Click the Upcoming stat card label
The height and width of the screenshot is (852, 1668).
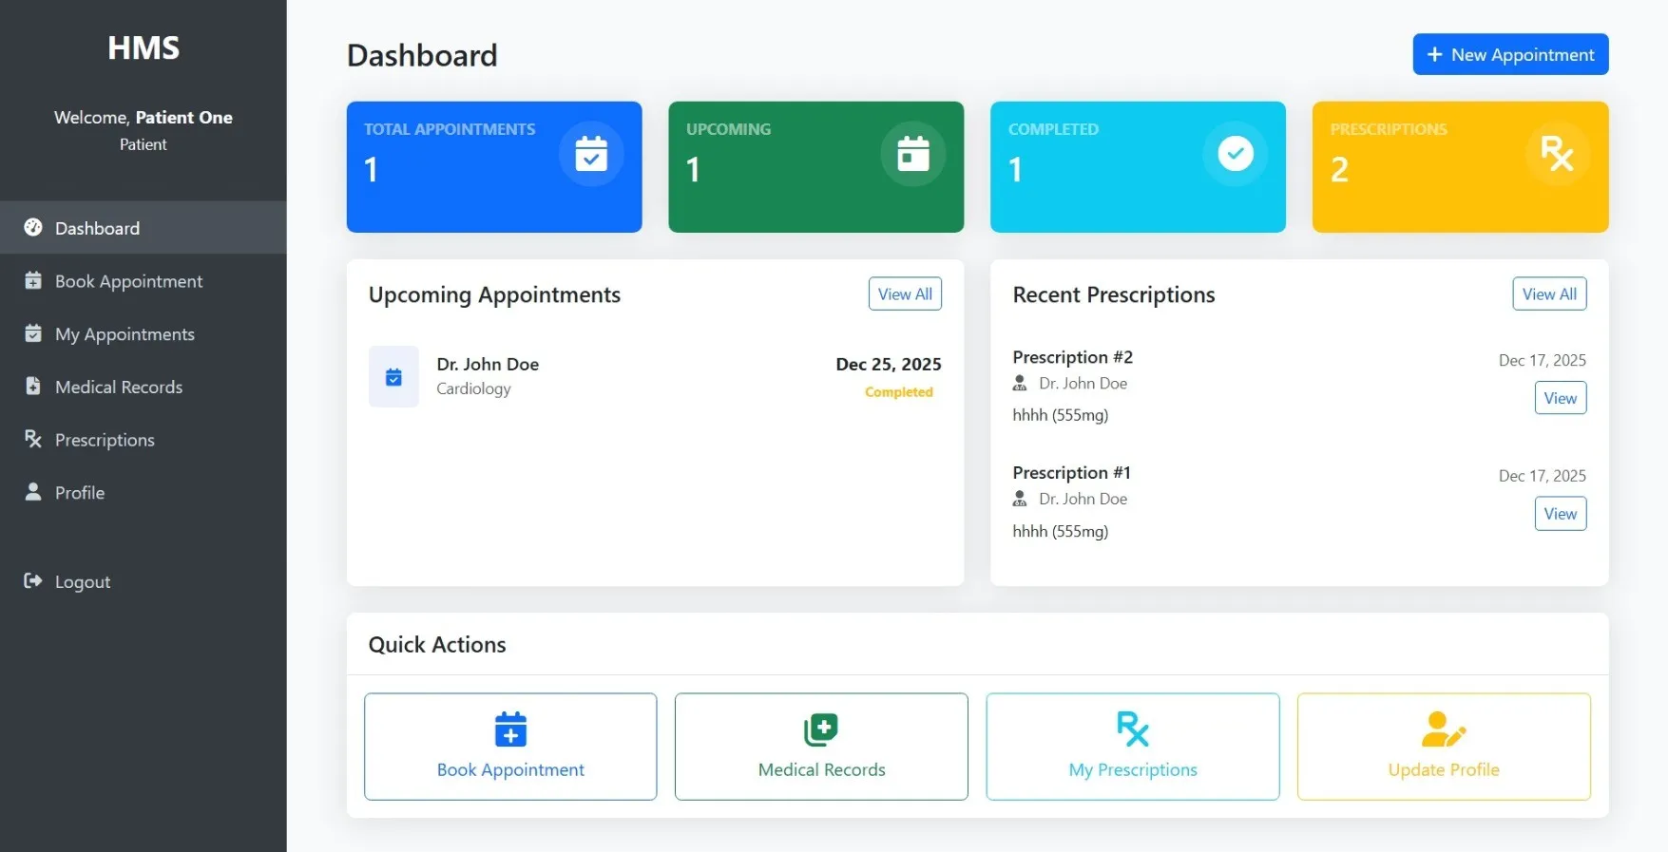pos(728,129)
